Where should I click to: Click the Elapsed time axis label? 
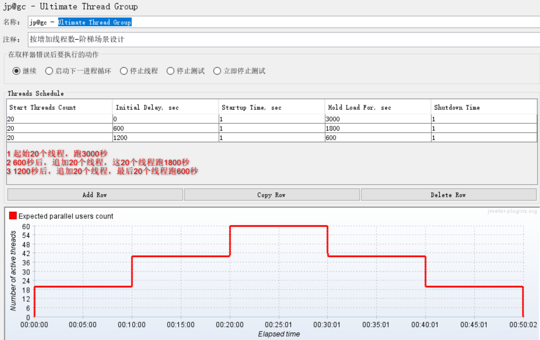coord(279,334)
